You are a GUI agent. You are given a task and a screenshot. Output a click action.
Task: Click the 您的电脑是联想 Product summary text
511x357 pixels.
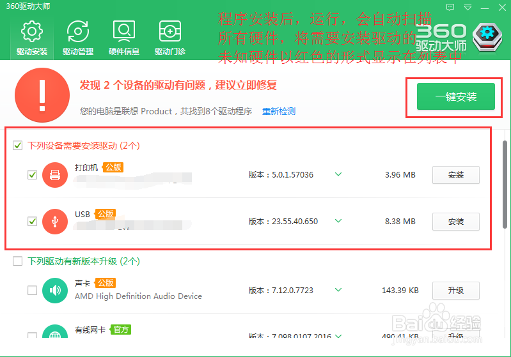coord(166,111)
